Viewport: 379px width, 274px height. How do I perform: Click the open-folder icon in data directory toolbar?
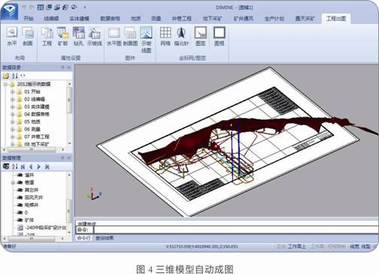tap(6, 76)
